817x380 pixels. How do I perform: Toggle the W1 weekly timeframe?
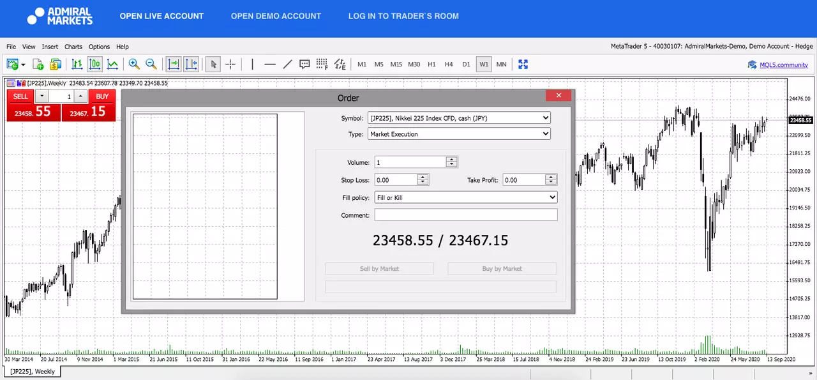tap(484, 65)
